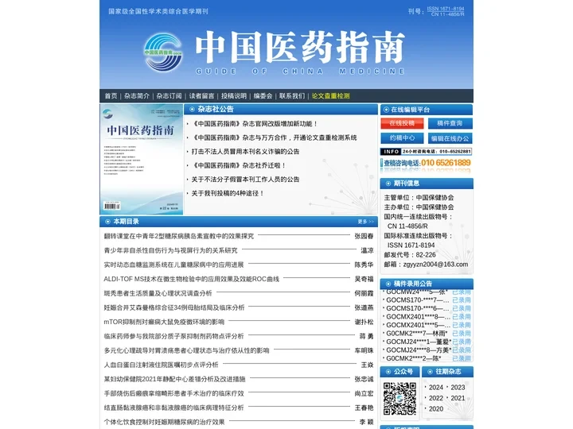Open article 妊娠合并艾森曼格综合征34例
573x429 pixels.
click(174, 307)
